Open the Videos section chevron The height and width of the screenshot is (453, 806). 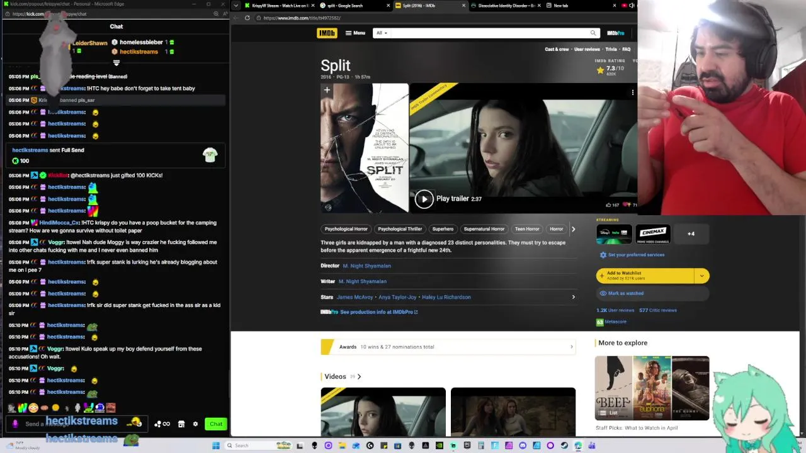(359, 376)
